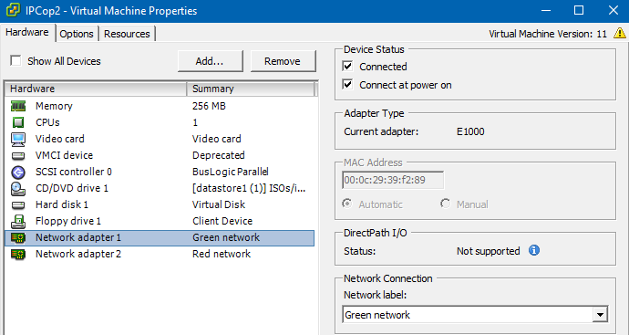Toggle the Show All Devices checkbox

(x=15, y=60)
